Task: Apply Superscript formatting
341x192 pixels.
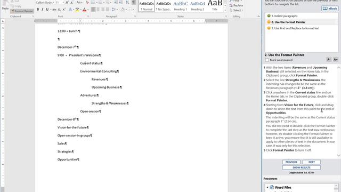Action: pos(64,10)
